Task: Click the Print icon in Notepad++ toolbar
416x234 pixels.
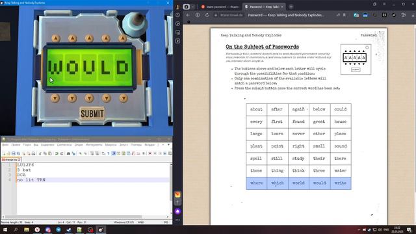Action: click(33, 153)
